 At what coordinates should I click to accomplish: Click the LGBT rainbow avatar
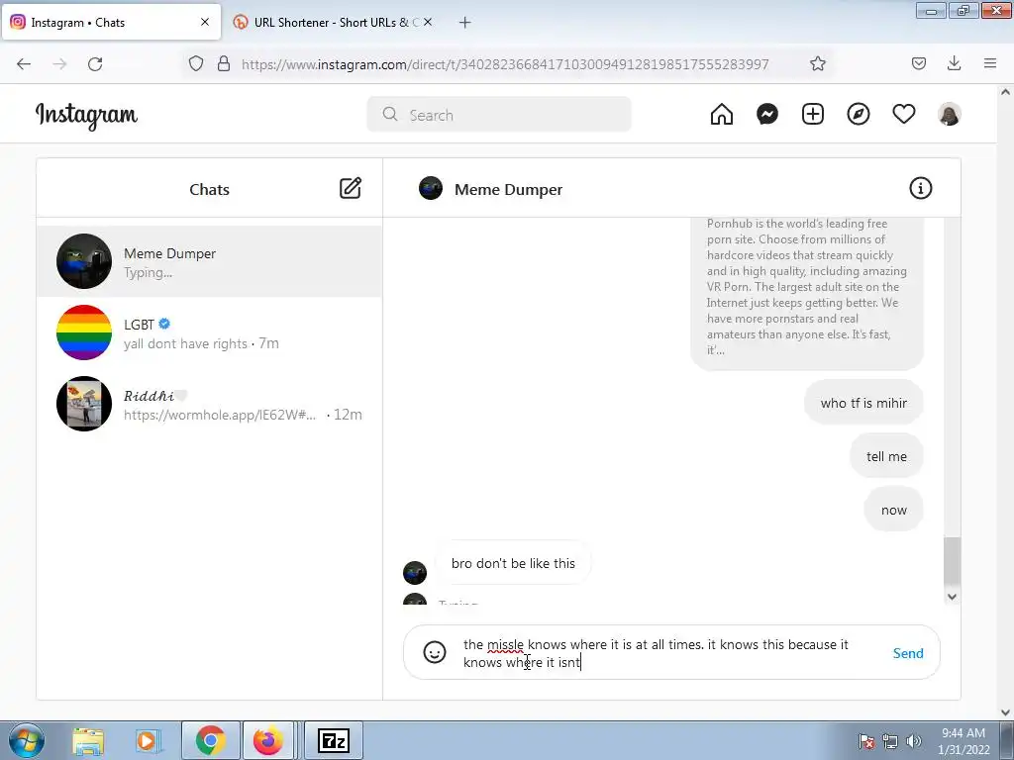84,332
